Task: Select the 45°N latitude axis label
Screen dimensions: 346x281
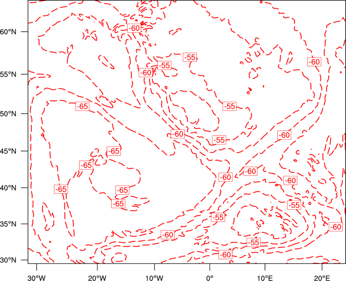Action: coord(8,151)
